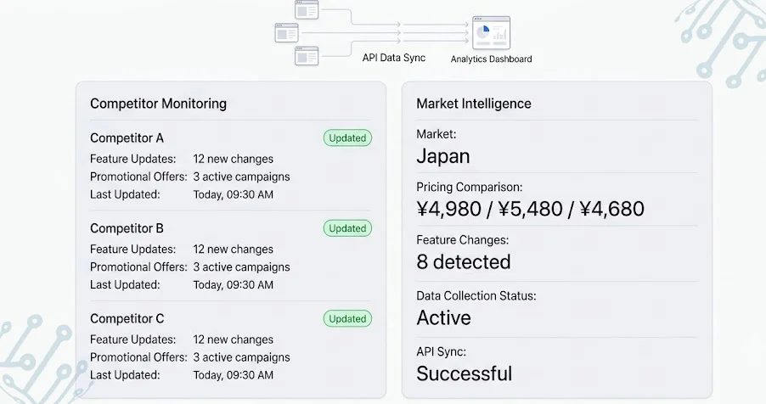Click the ¥5,480 price

(x=530, y=209)
